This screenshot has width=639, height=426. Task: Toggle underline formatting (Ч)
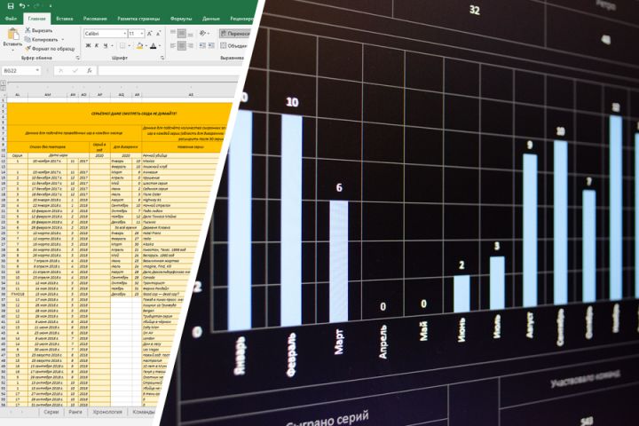tap(106, 45)
